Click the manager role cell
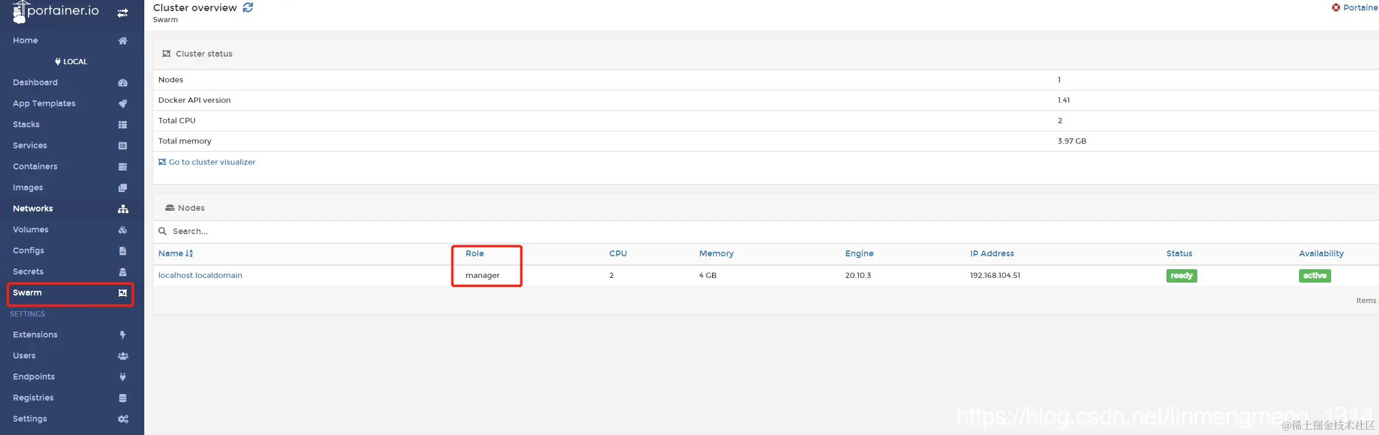 [482, 275]
